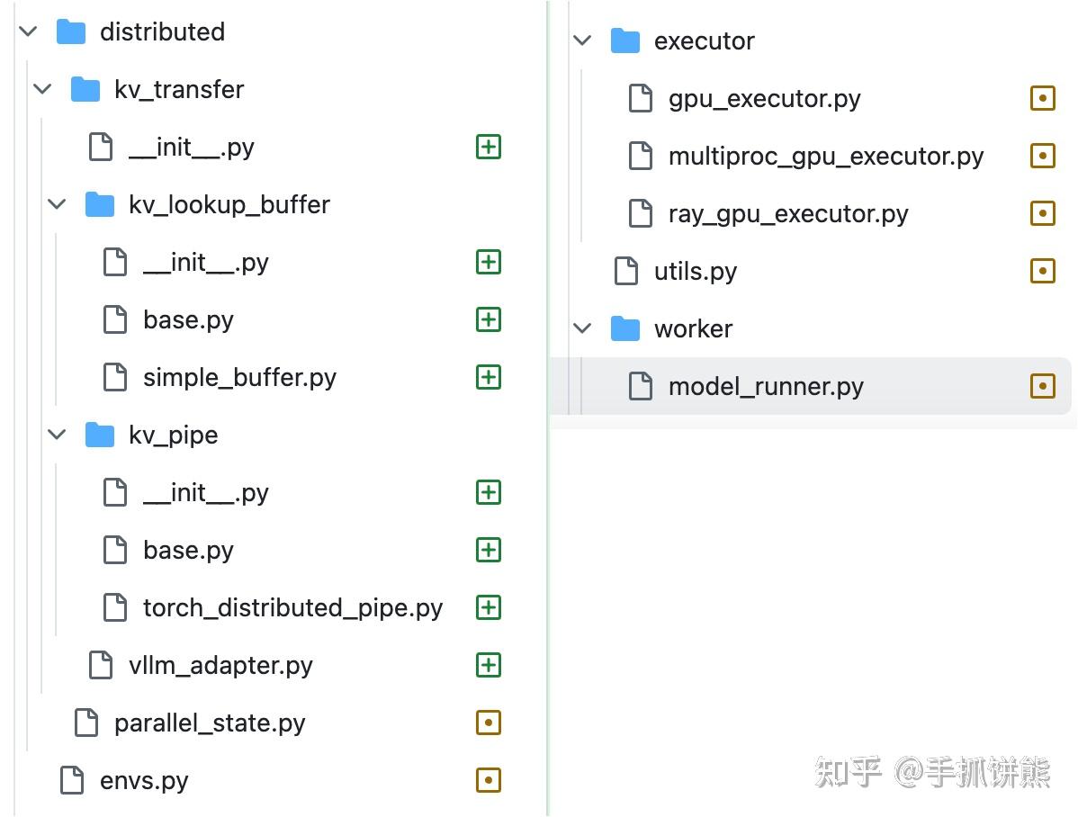This screenshot has width=1078, height=817.
Task: Collapse the distributed folder
Action: tap(28, 31)
